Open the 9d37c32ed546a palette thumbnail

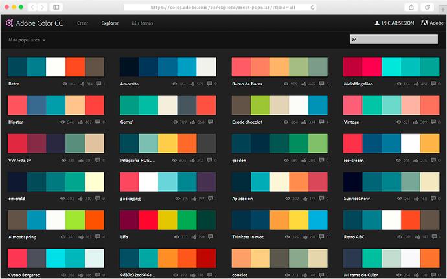[x=168, y=258]
